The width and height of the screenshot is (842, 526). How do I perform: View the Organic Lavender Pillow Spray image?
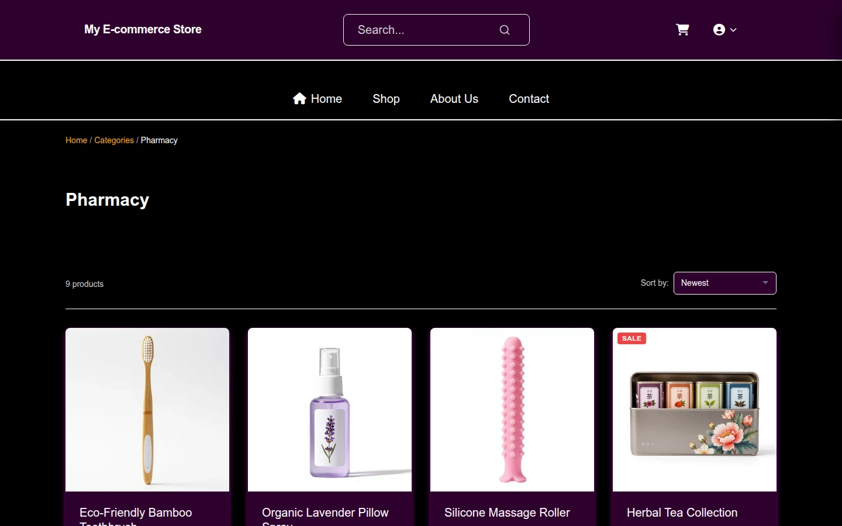(330, 410)
